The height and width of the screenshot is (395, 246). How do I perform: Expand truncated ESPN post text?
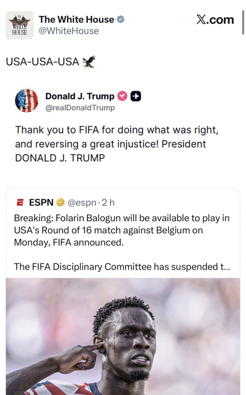(x=122, y=266)
